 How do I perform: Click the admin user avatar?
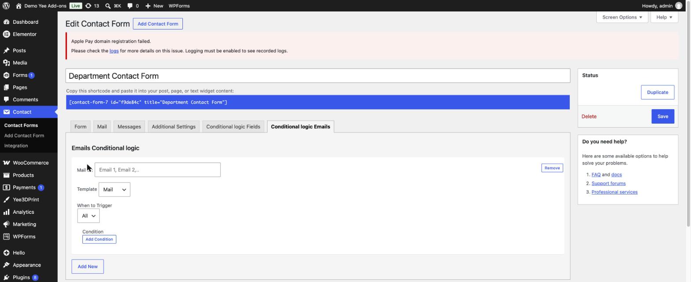679,6
